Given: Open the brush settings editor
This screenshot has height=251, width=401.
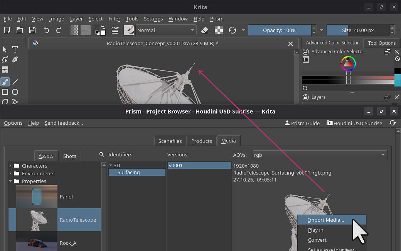Looking at the screenshot, I should point(115,30).
